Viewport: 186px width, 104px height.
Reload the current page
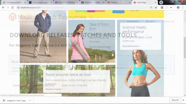pyautogui.click(x=12, y=8)
